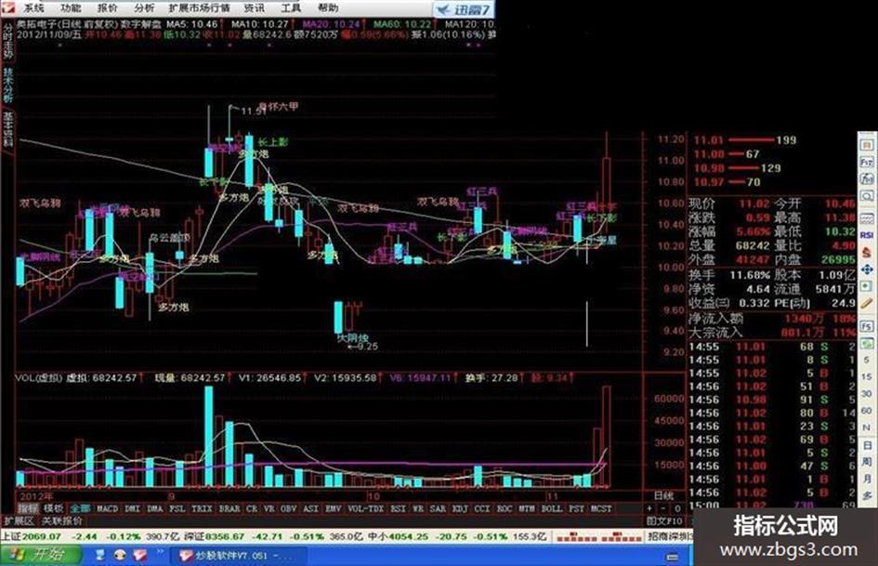
Task: Switch indicator to SAR
Action: point(438,508)
